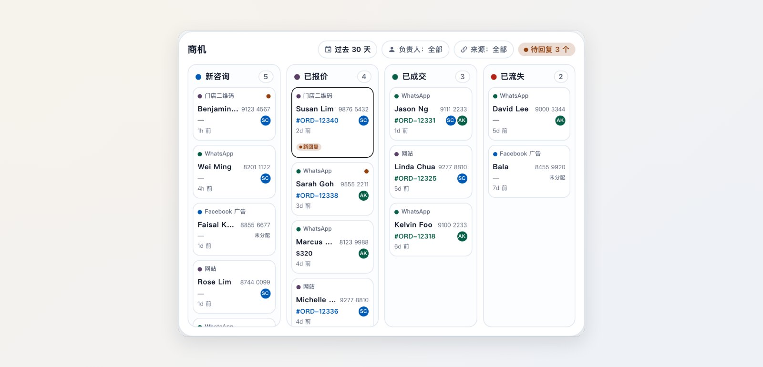
Task: Open the 来源: 全部 source filter
Action: tap(484, 50)
